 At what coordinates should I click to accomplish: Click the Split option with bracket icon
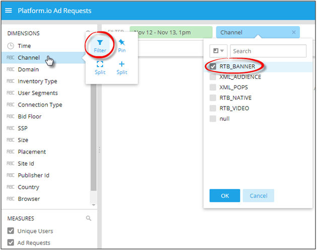point(100,68)
